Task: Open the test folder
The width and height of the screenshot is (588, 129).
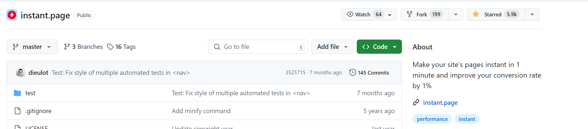Action: (x=30, y=93)
